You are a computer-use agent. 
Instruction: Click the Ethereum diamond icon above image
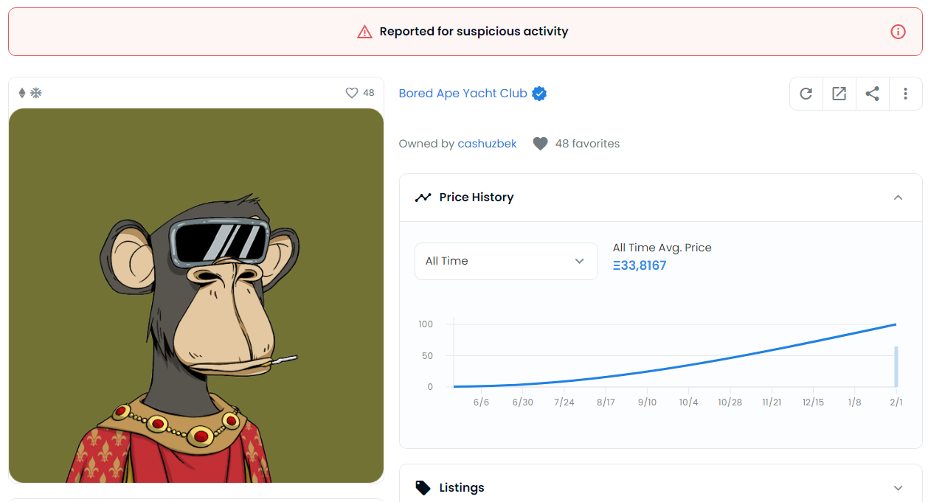22,93
